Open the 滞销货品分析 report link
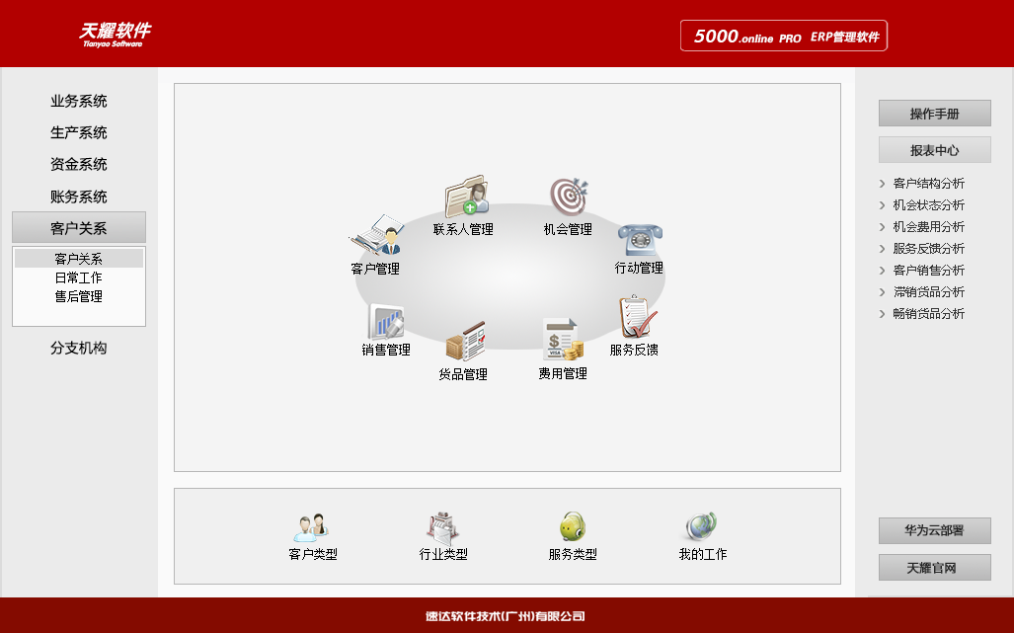 point(929,292)
